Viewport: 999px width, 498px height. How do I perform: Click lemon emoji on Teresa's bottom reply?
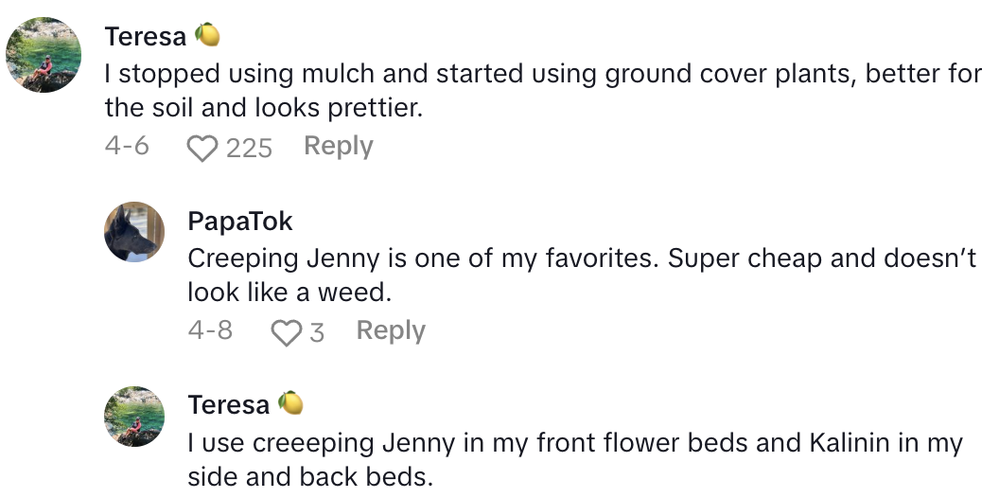(x=290, y=404)
